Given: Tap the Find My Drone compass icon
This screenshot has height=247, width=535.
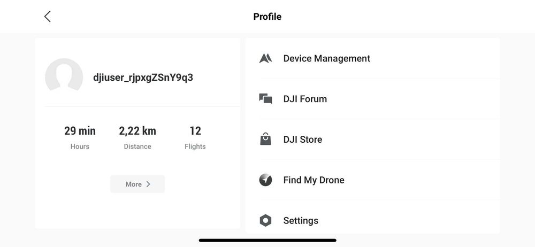Looking at the screenshot, I should (265, 180).
